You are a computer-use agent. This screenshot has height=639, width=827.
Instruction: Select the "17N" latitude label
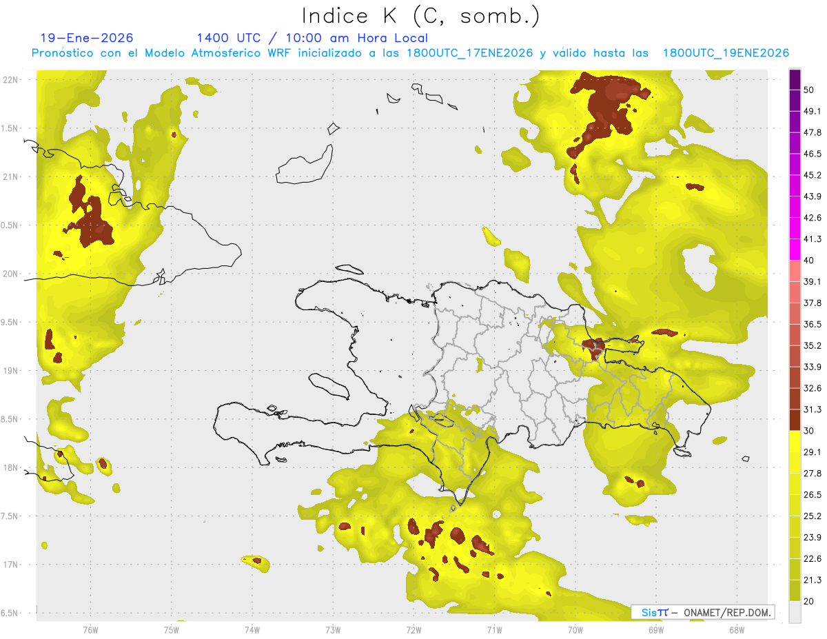10,565
